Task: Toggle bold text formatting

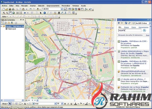Action: pos(65,104)
